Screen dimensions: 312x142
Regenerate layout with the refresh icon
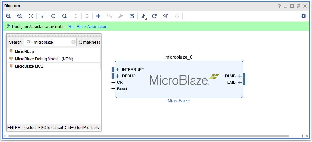[x=154, y=16]
